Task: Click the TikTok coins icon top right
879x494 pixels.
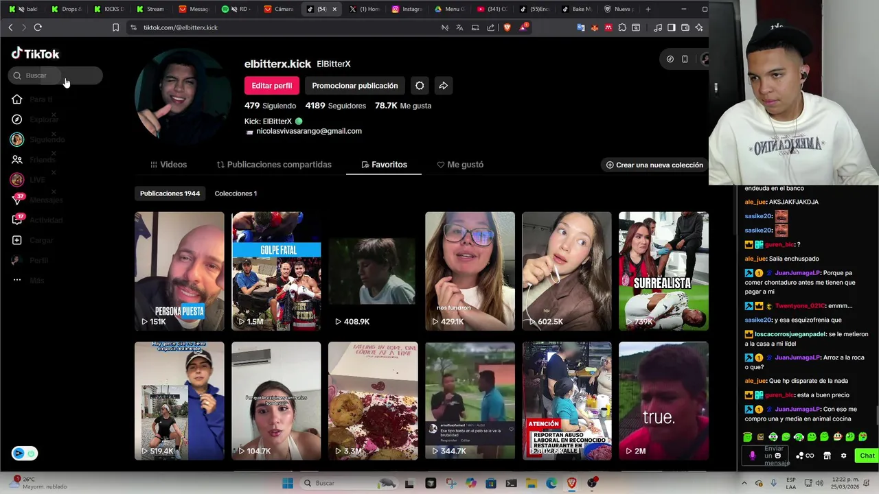Action: point(670,59)
